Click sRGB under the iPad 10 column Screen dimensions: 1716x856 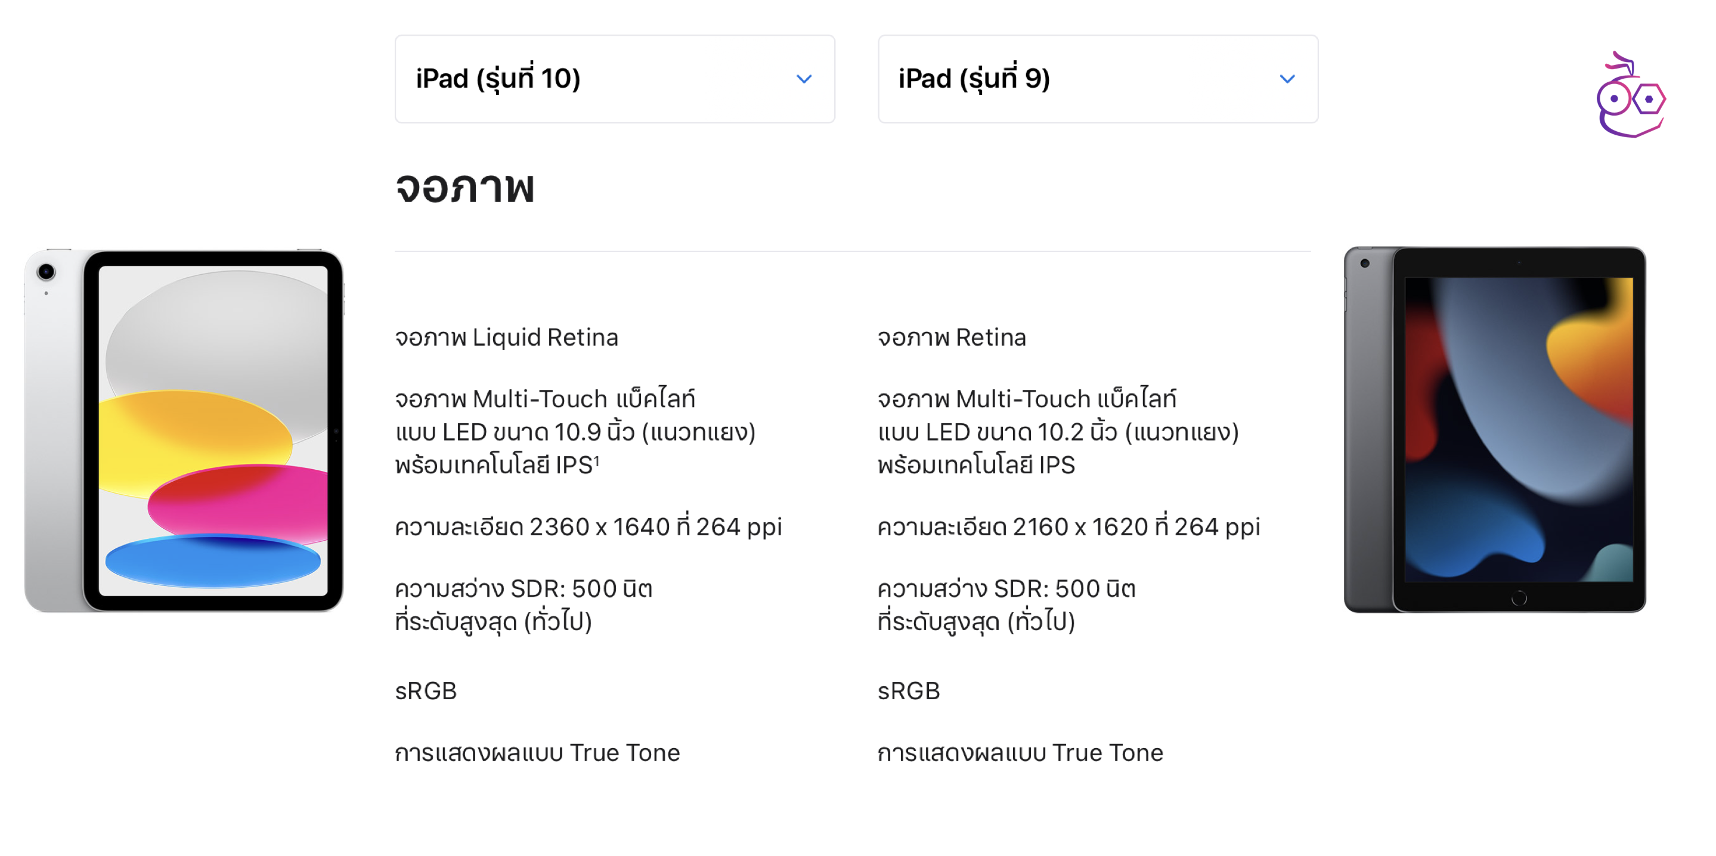point(425,690)
